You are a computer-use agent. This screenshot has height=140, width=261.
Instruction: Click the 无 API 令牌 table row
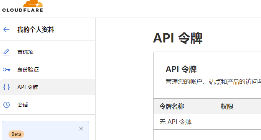tap(207, 122)
